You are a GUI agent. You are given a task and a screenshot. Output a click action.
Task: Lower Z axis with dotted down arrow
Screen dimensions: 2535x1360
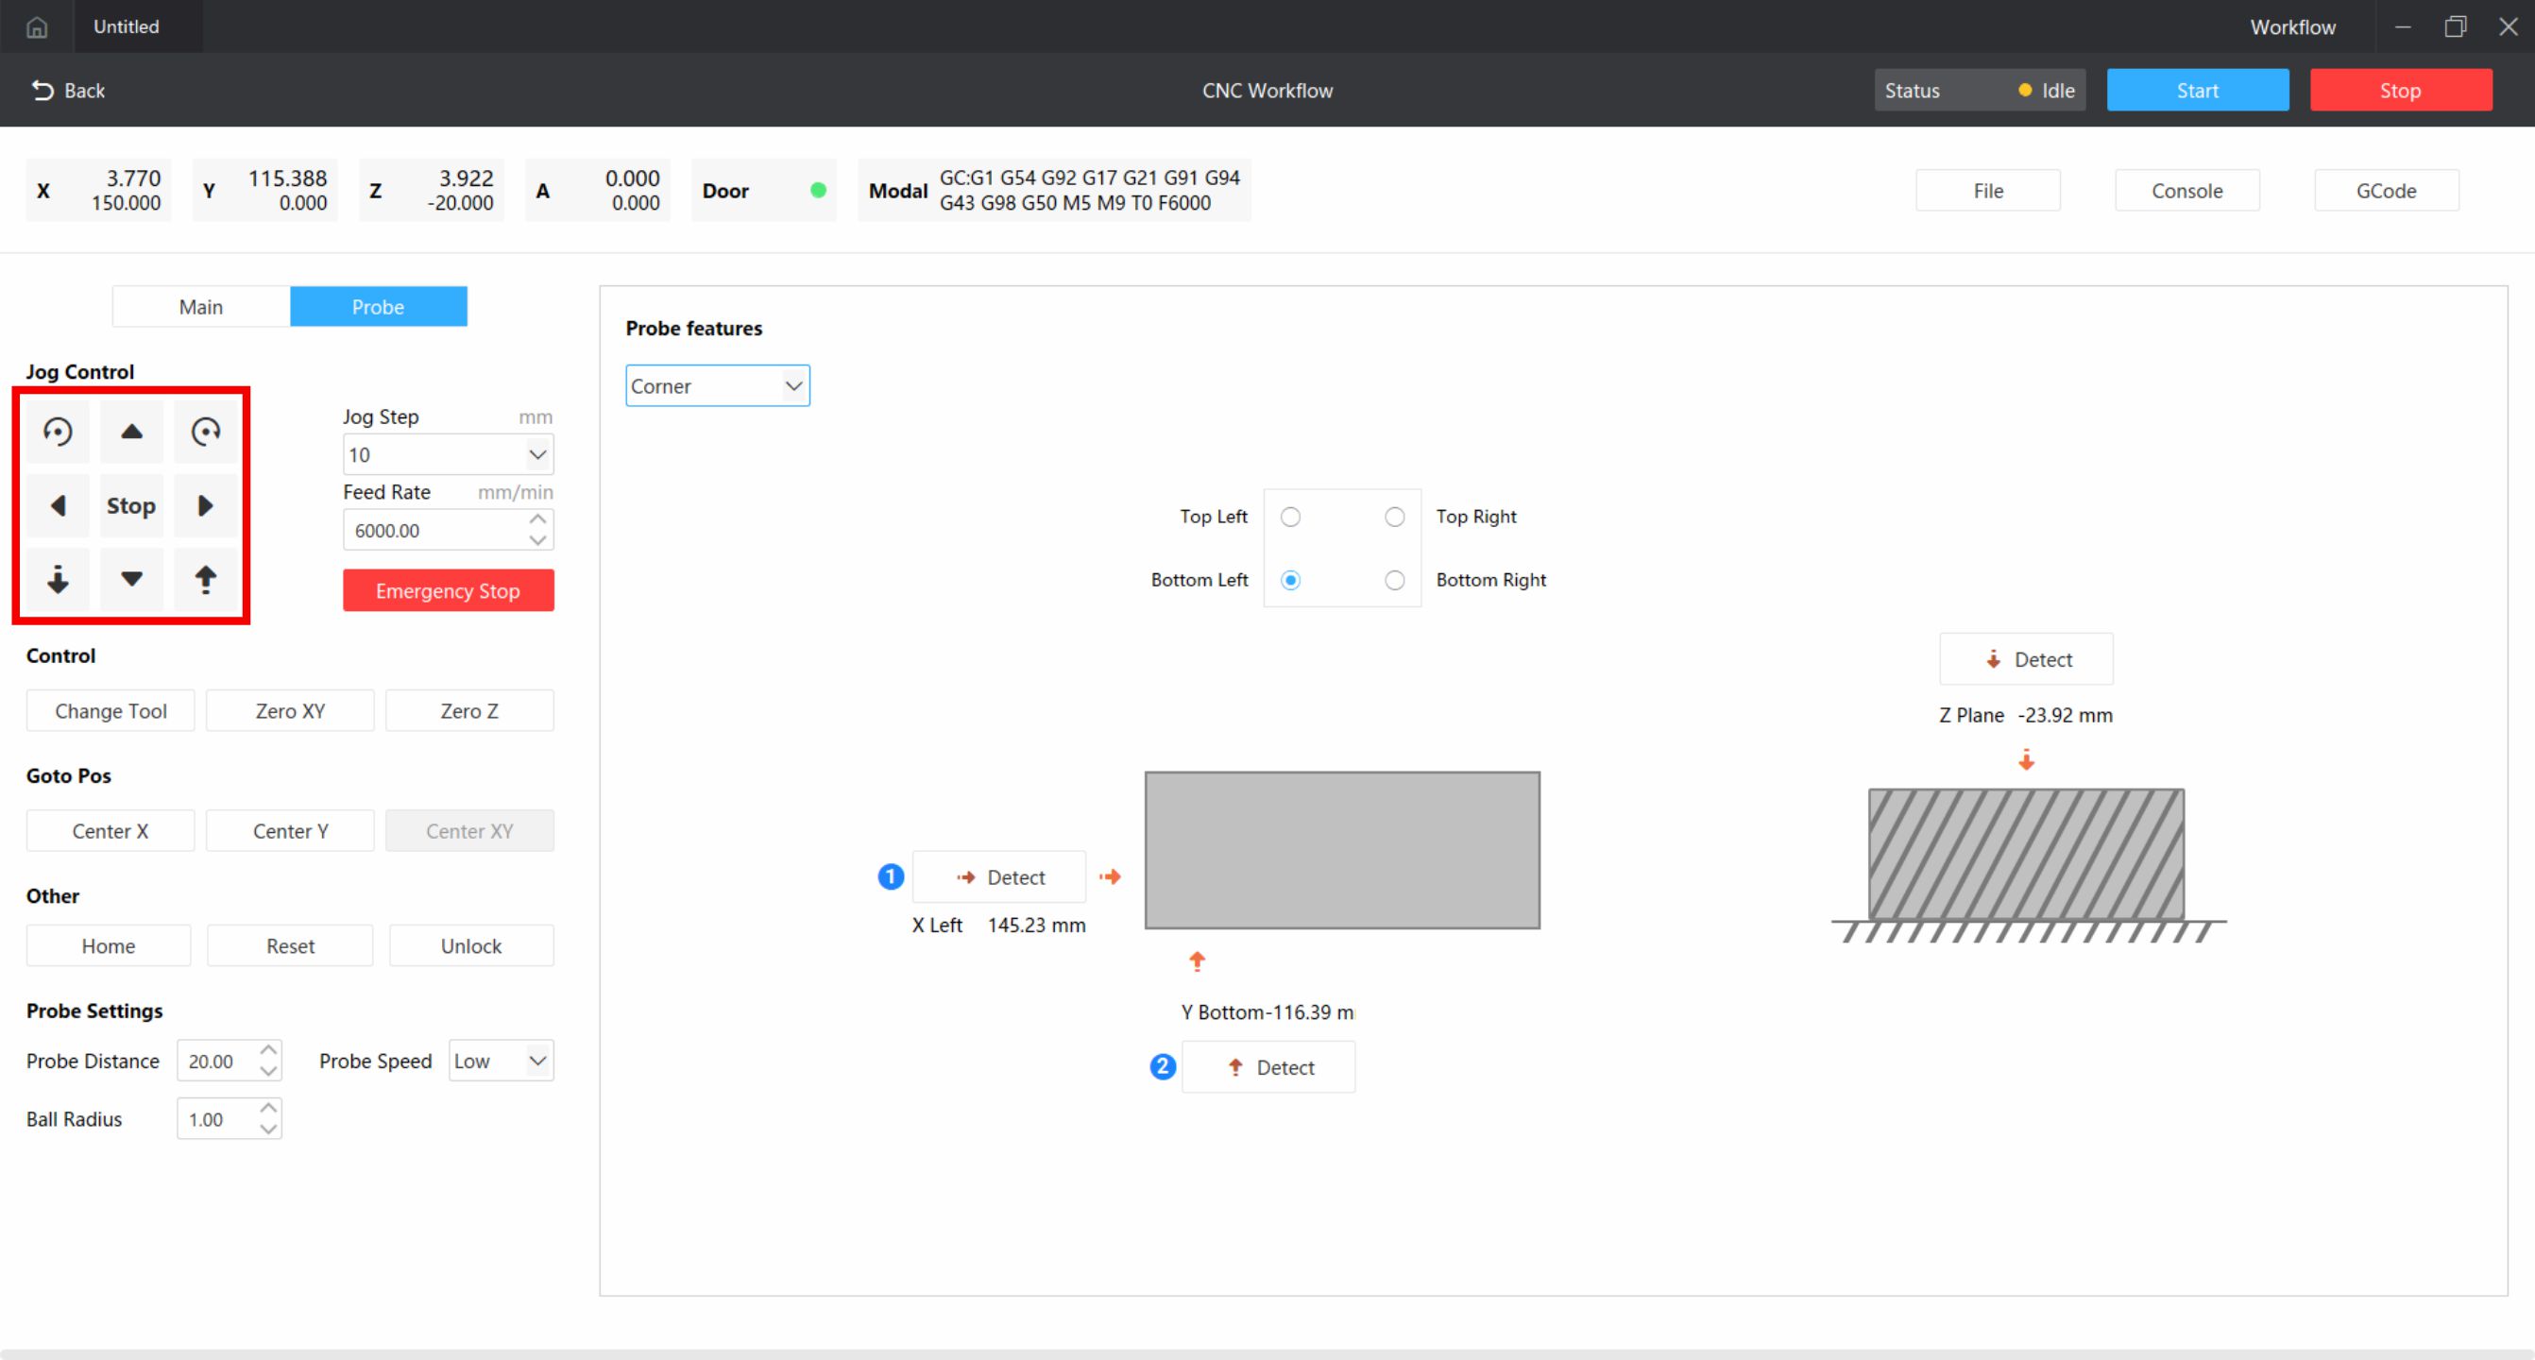(x=58, y=579)
